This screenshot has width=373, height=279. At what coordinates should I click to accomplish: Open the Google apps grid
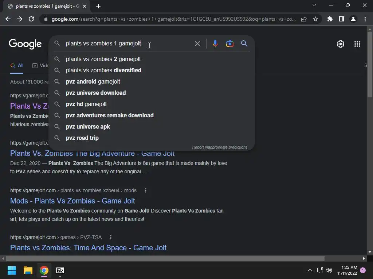(x=357, y=44)
